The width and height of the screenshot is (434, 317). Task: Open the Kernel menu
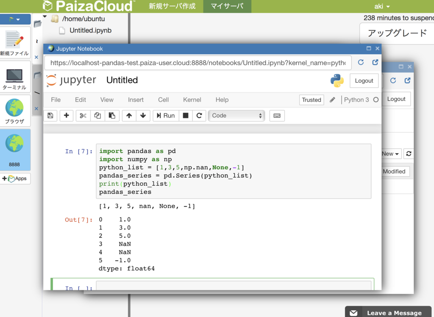click(192, 100)
